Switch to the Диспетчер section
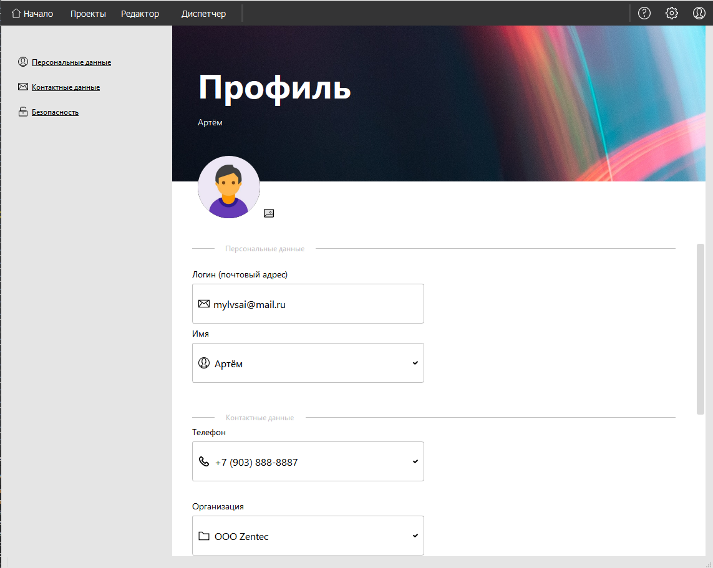 pos(203,12)
